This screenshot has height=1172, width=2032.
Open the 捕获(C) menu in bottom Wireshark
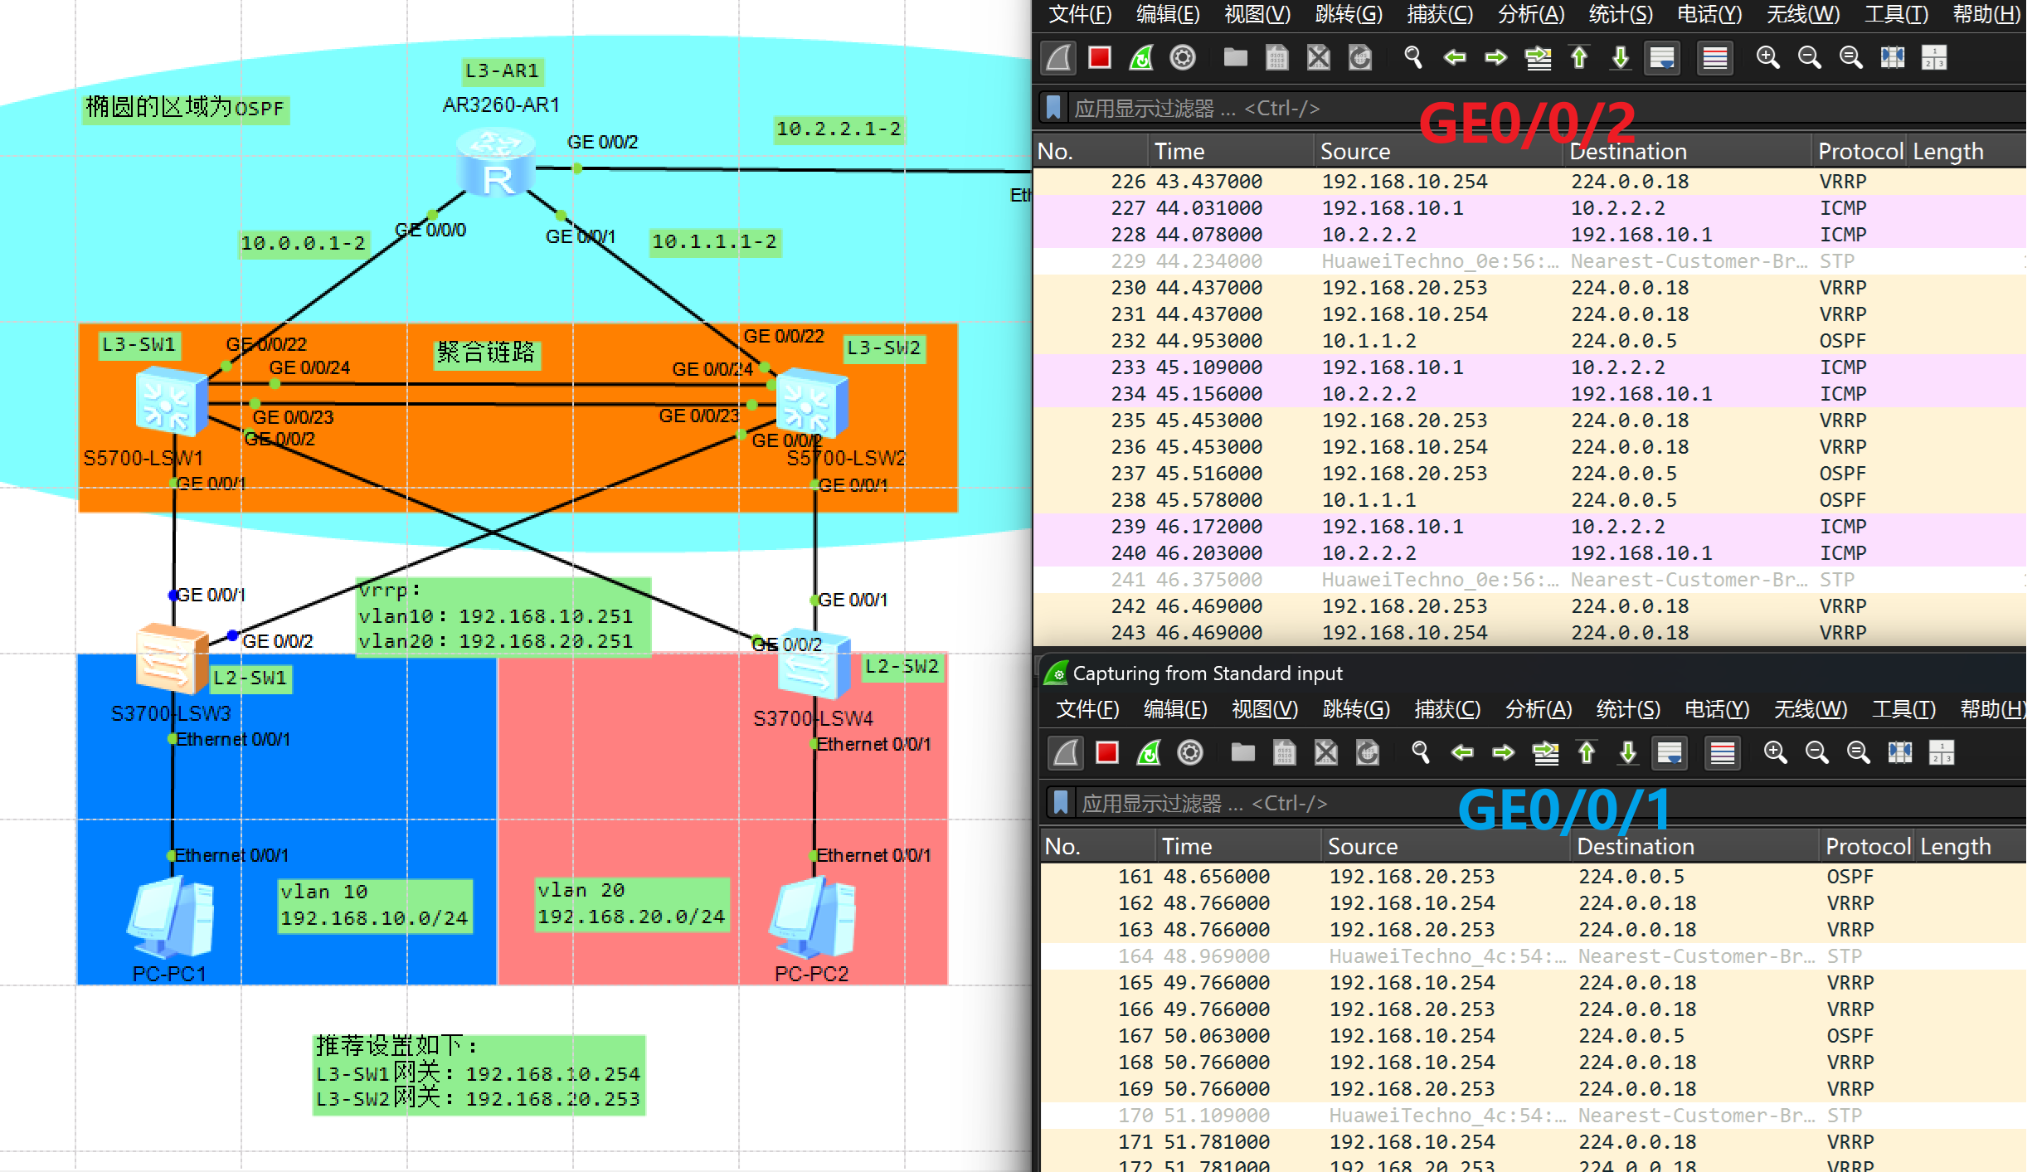coord(1446,709)
